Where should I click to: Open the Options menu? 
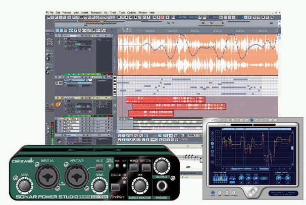131,13
